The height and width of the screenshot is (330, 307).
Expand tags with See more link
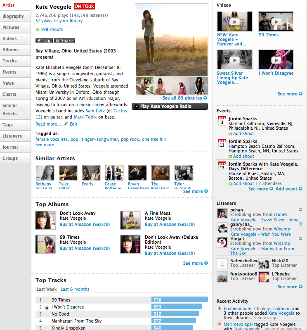pos(47,145)
